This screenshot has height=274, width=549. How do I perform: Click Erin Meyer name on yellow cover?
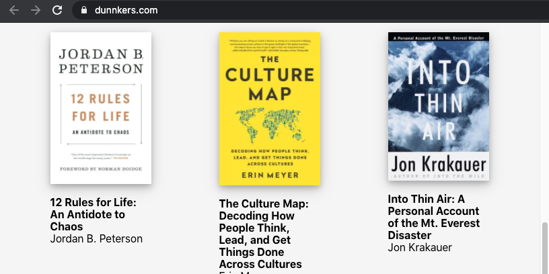(269, 175)
